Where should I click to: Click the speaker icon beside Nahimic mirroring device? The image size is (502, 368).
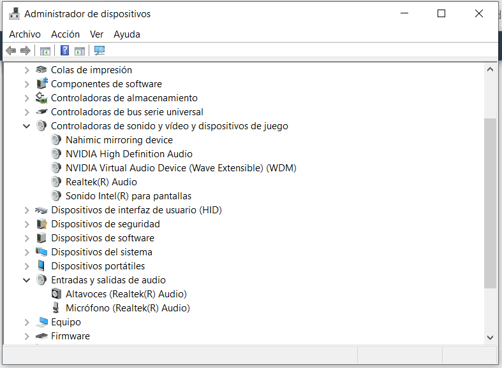[x=56, y=140]
